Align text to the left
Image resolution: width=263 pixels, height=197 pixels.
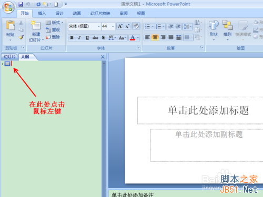click(147, 37)
